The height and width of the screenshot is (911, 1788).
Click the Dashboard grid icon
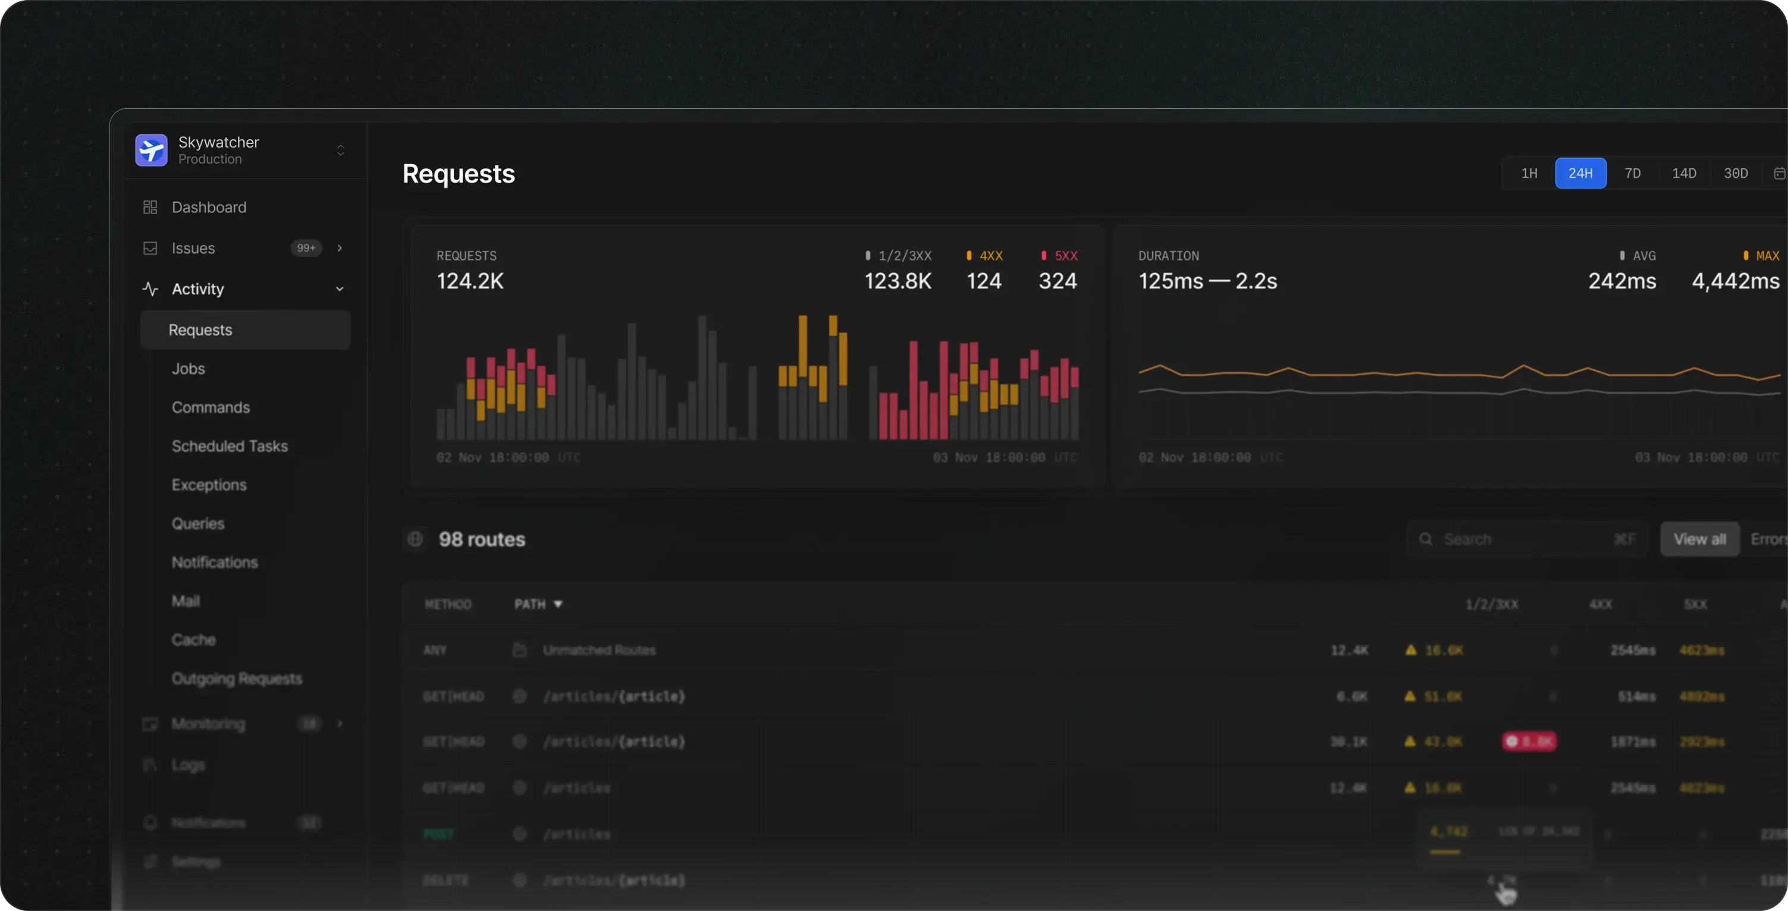click(x=150, y=208)
